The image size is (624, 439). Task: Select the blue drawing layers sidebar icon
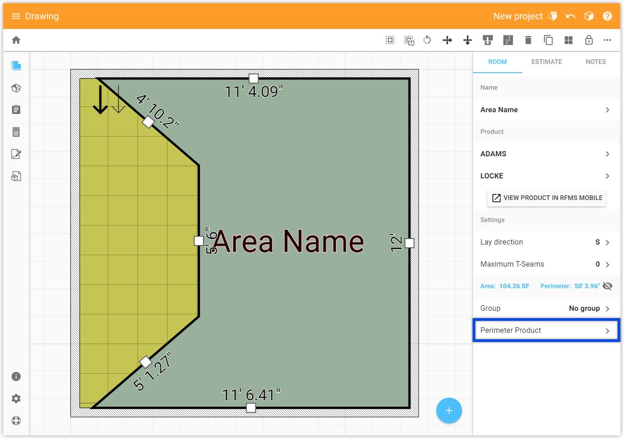(16, 65)
